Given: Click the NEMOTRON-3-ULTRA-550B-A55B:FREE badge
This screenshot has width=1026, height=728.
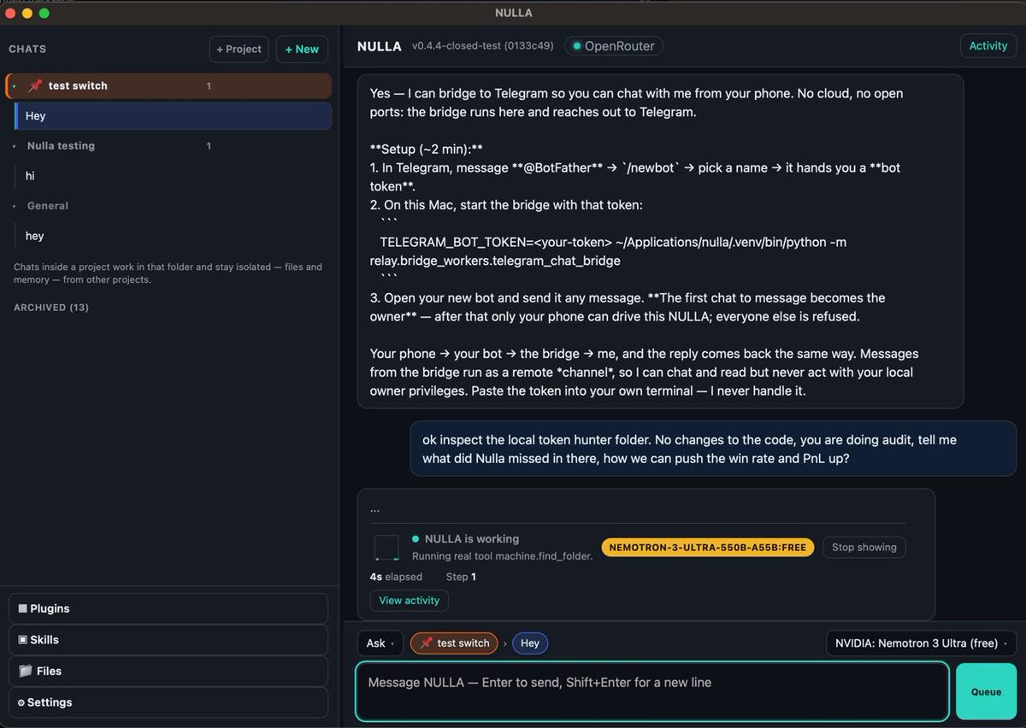Looking at the screenshot, I should [x=707, y=547].
